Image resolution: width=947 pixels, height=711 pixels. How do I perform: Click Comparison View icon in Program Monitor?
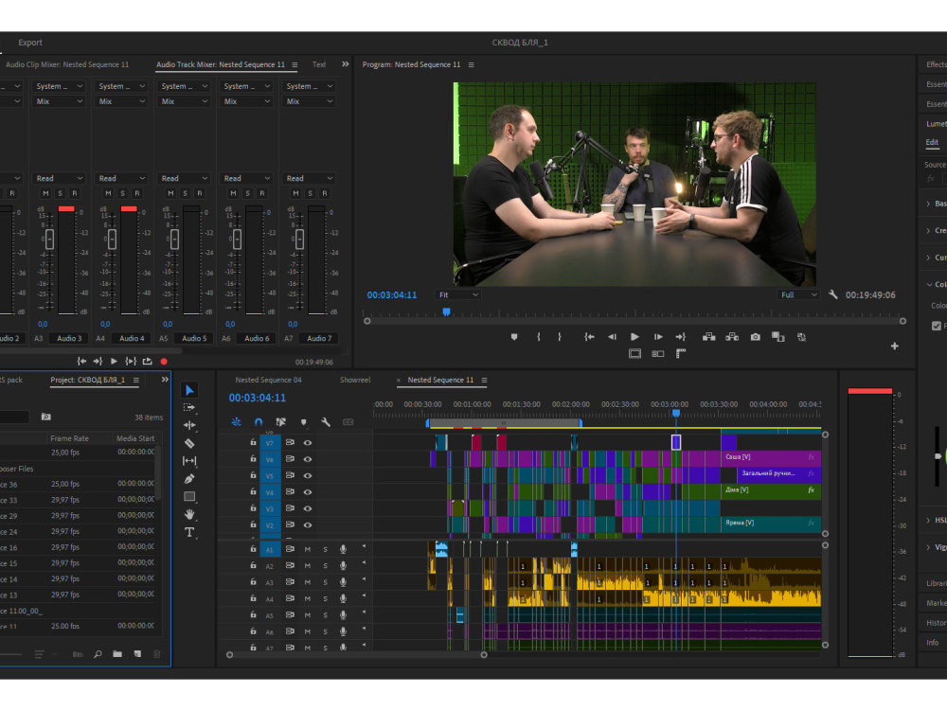(777, 337)
